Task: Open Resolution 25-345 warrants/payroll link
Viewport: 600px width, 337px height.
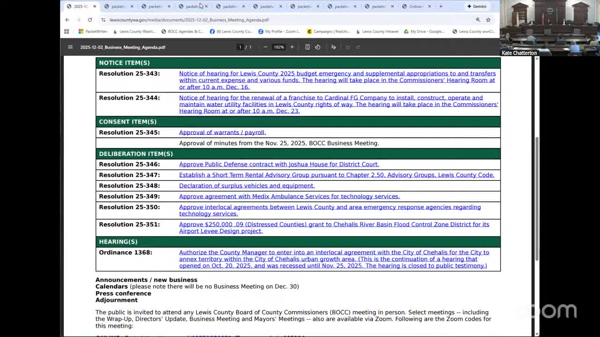Action: pyautogui.click(x=222, y=132)
